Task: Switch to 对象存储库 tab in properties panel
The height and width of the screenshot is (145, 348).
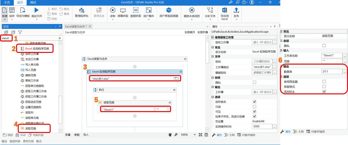Action: pyautogui.click(x=246, y=135)
